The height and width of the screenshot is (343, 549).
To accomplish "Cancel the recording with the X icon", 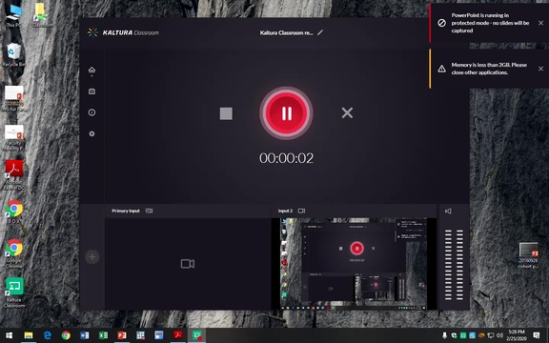I will 347,112.
